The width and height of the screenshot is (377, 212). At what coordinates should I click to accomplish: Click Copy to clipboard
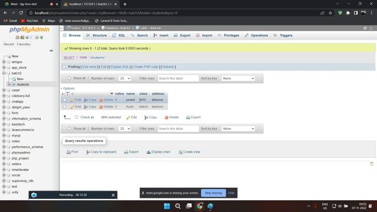pos(101,152)
